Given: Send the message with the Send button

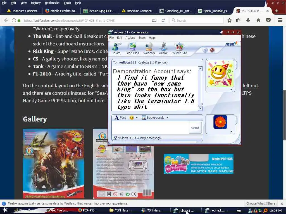Looking at the screenshot, I should point(195,128).
